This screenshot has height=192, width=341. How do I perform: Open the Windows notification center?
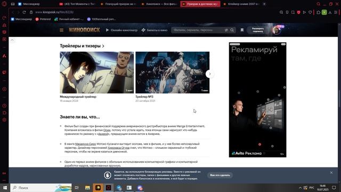point(334,188)
